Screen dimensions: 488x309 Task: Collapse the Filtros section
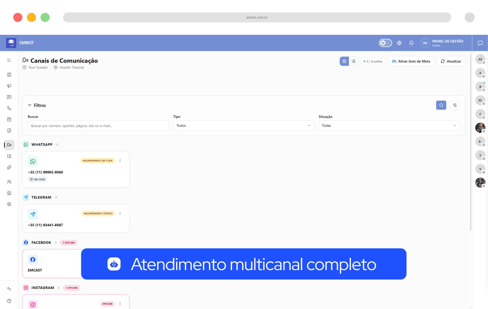[x=37, y=105]
